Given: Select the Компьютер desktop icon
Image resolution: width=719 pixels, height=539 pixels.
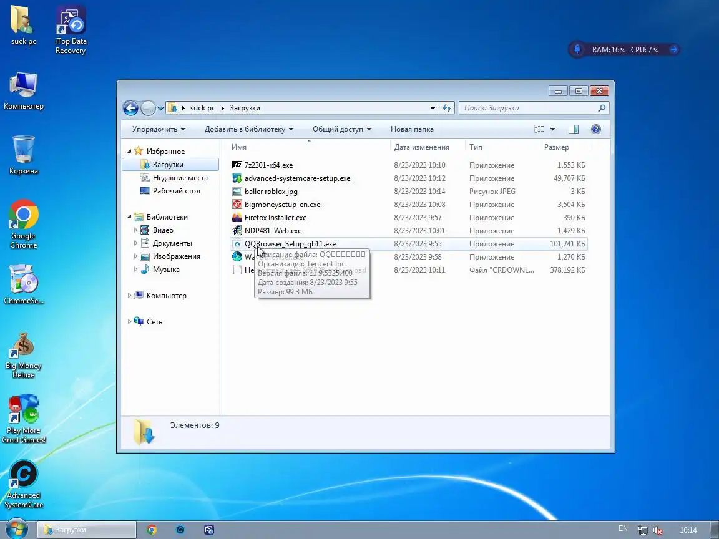Looking at the screenshot, I should pos(23,90).
